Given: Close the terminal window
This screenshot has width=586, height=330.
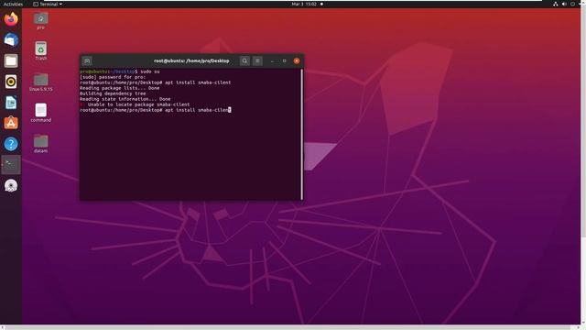Looking at the screenshot, I should (297, 61).
